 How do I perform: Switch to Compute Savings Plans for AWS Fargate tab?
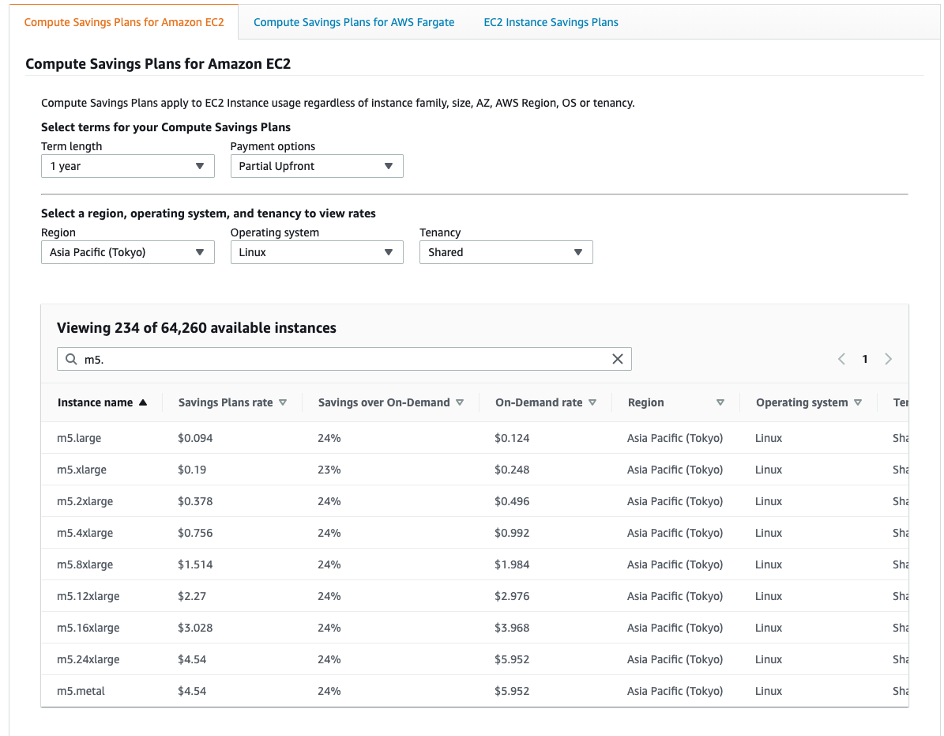tap(353, 22)
